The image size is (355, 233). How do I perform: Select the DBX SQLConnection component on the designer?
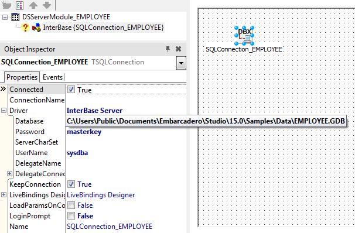pos(244,35)
